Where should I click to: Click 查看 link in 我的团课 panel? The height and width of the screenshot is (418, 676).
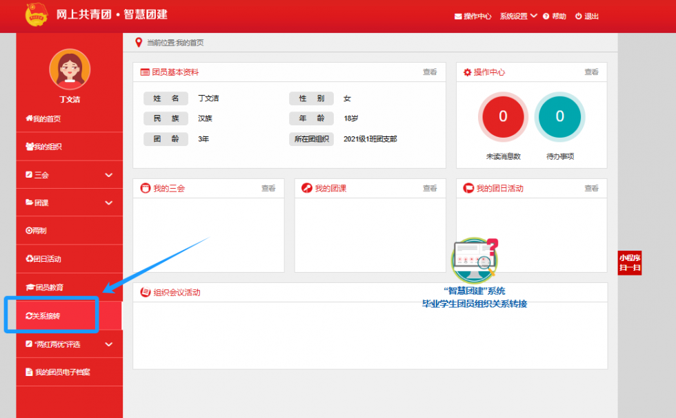click(x=430, y=189)
